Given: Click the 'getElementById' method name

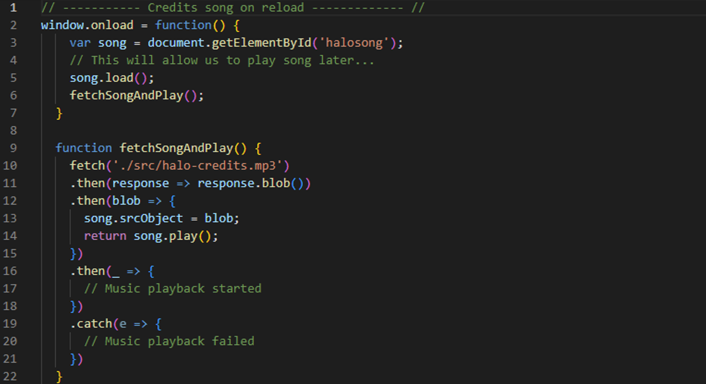Looking at the screenshot, I should tap(261, 43).
